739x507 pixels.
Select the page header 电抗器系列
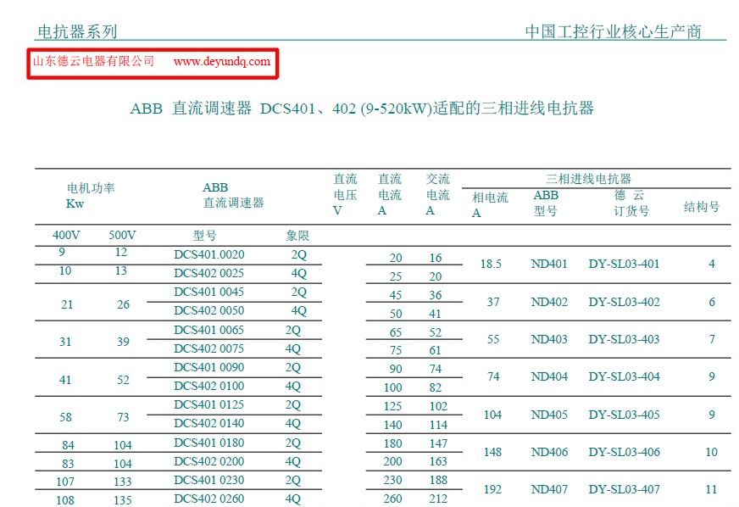tap(77, 31)
